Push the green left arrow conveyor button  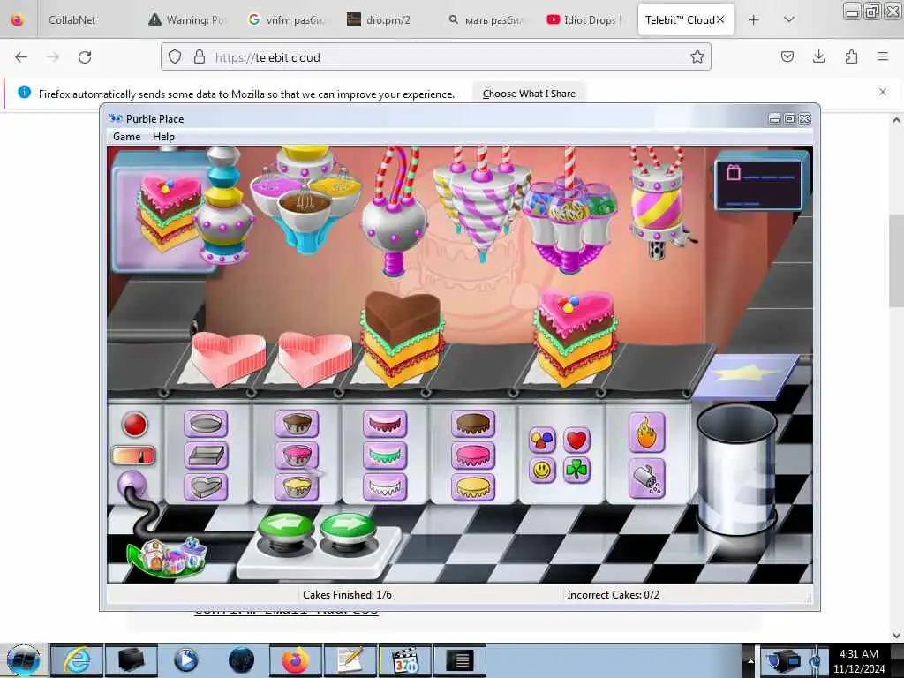pos(287,528)
